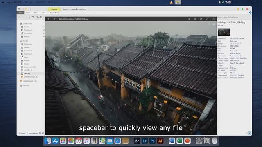The image size is (262, 147).
Task: Switch to large icons view in status bar
Action: coord(250,133)
